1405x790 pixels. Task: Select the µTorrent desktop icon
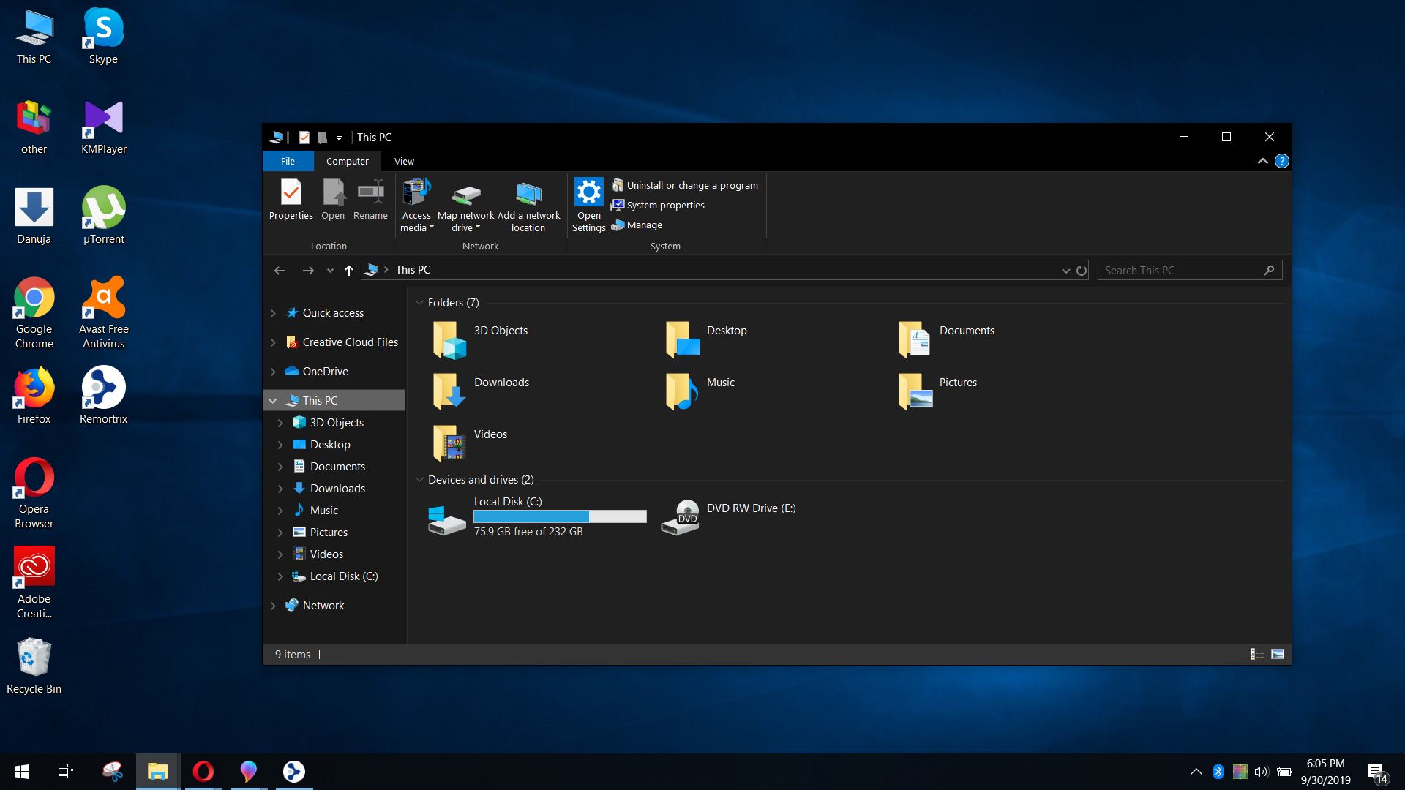tap(103, 216)
